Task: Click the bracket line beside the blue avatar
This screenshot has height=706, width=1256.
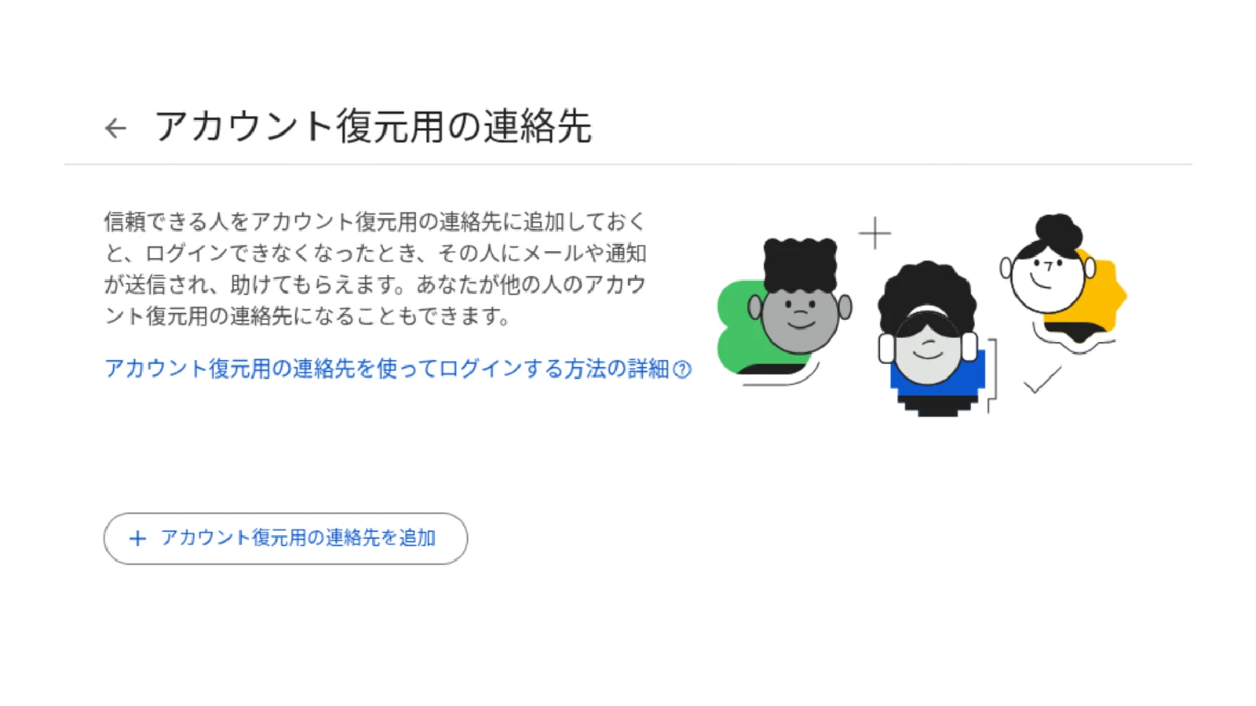Action: click(992, 376)
